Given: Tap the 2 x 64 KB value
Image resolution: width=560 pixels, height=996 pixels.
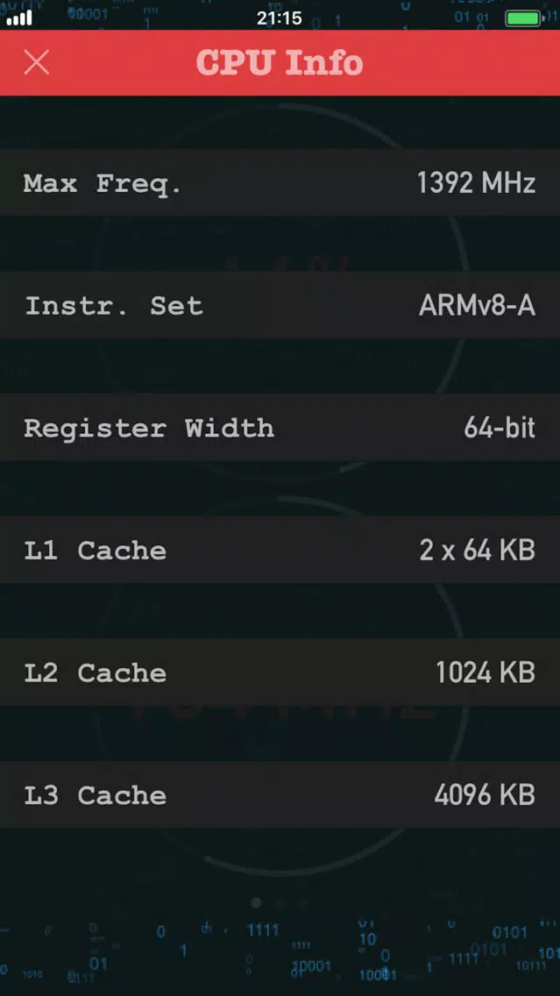Looking at the screenshot, I should pyautogui.click(x=477, y=550).
